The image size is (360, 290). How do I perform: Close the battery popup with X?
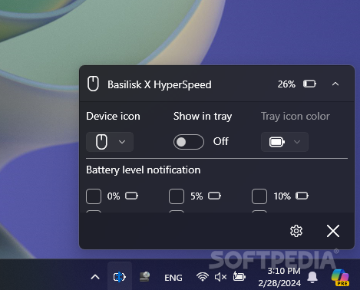click(333, 231)
